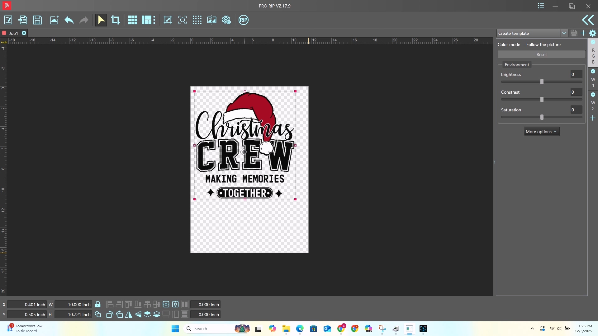Activate the Crop tool
598x336 pixels.
tap(116, 20)
